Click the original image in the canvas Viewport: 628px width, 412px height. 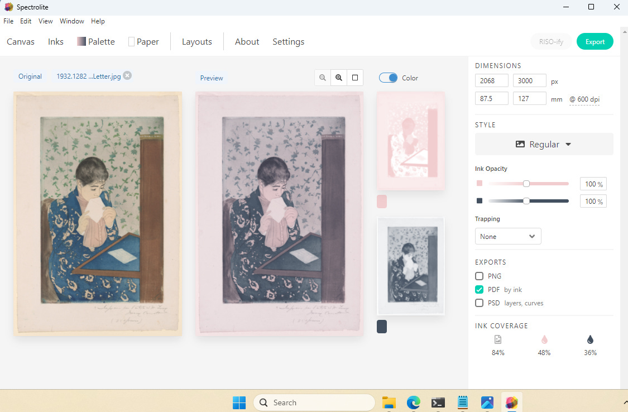(98, 214)
